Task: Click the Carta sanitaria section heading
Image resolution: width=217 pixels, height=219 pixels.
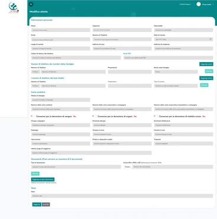Action: 38,92
